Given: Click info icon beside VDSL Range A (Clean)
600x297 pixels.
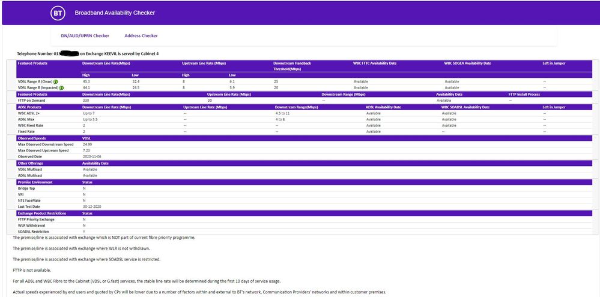Looking at the screenshot, I should pyautogui.click(x=56, y=81).
